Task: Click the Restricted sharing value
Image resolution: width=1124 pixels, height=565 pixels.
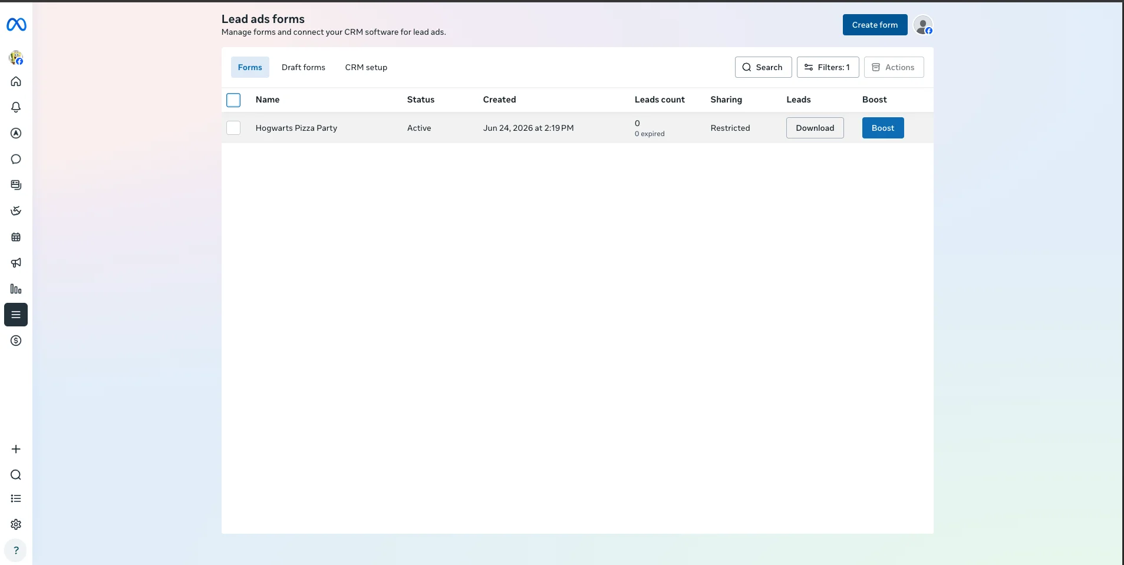Action: click(730, 128)
